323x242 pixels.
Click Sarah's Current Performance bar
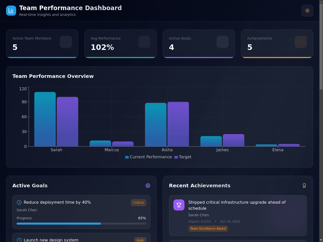point(45,119)
